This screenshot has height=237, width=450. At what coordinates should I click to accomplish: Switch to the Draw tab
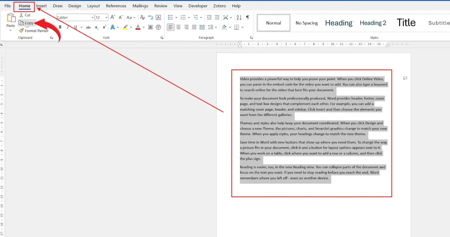(58, 6)
